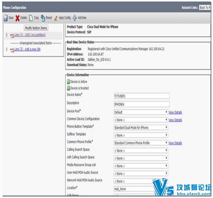
Task: Open View Details link next to Device Pool
Action: click(x=175, y=112)
